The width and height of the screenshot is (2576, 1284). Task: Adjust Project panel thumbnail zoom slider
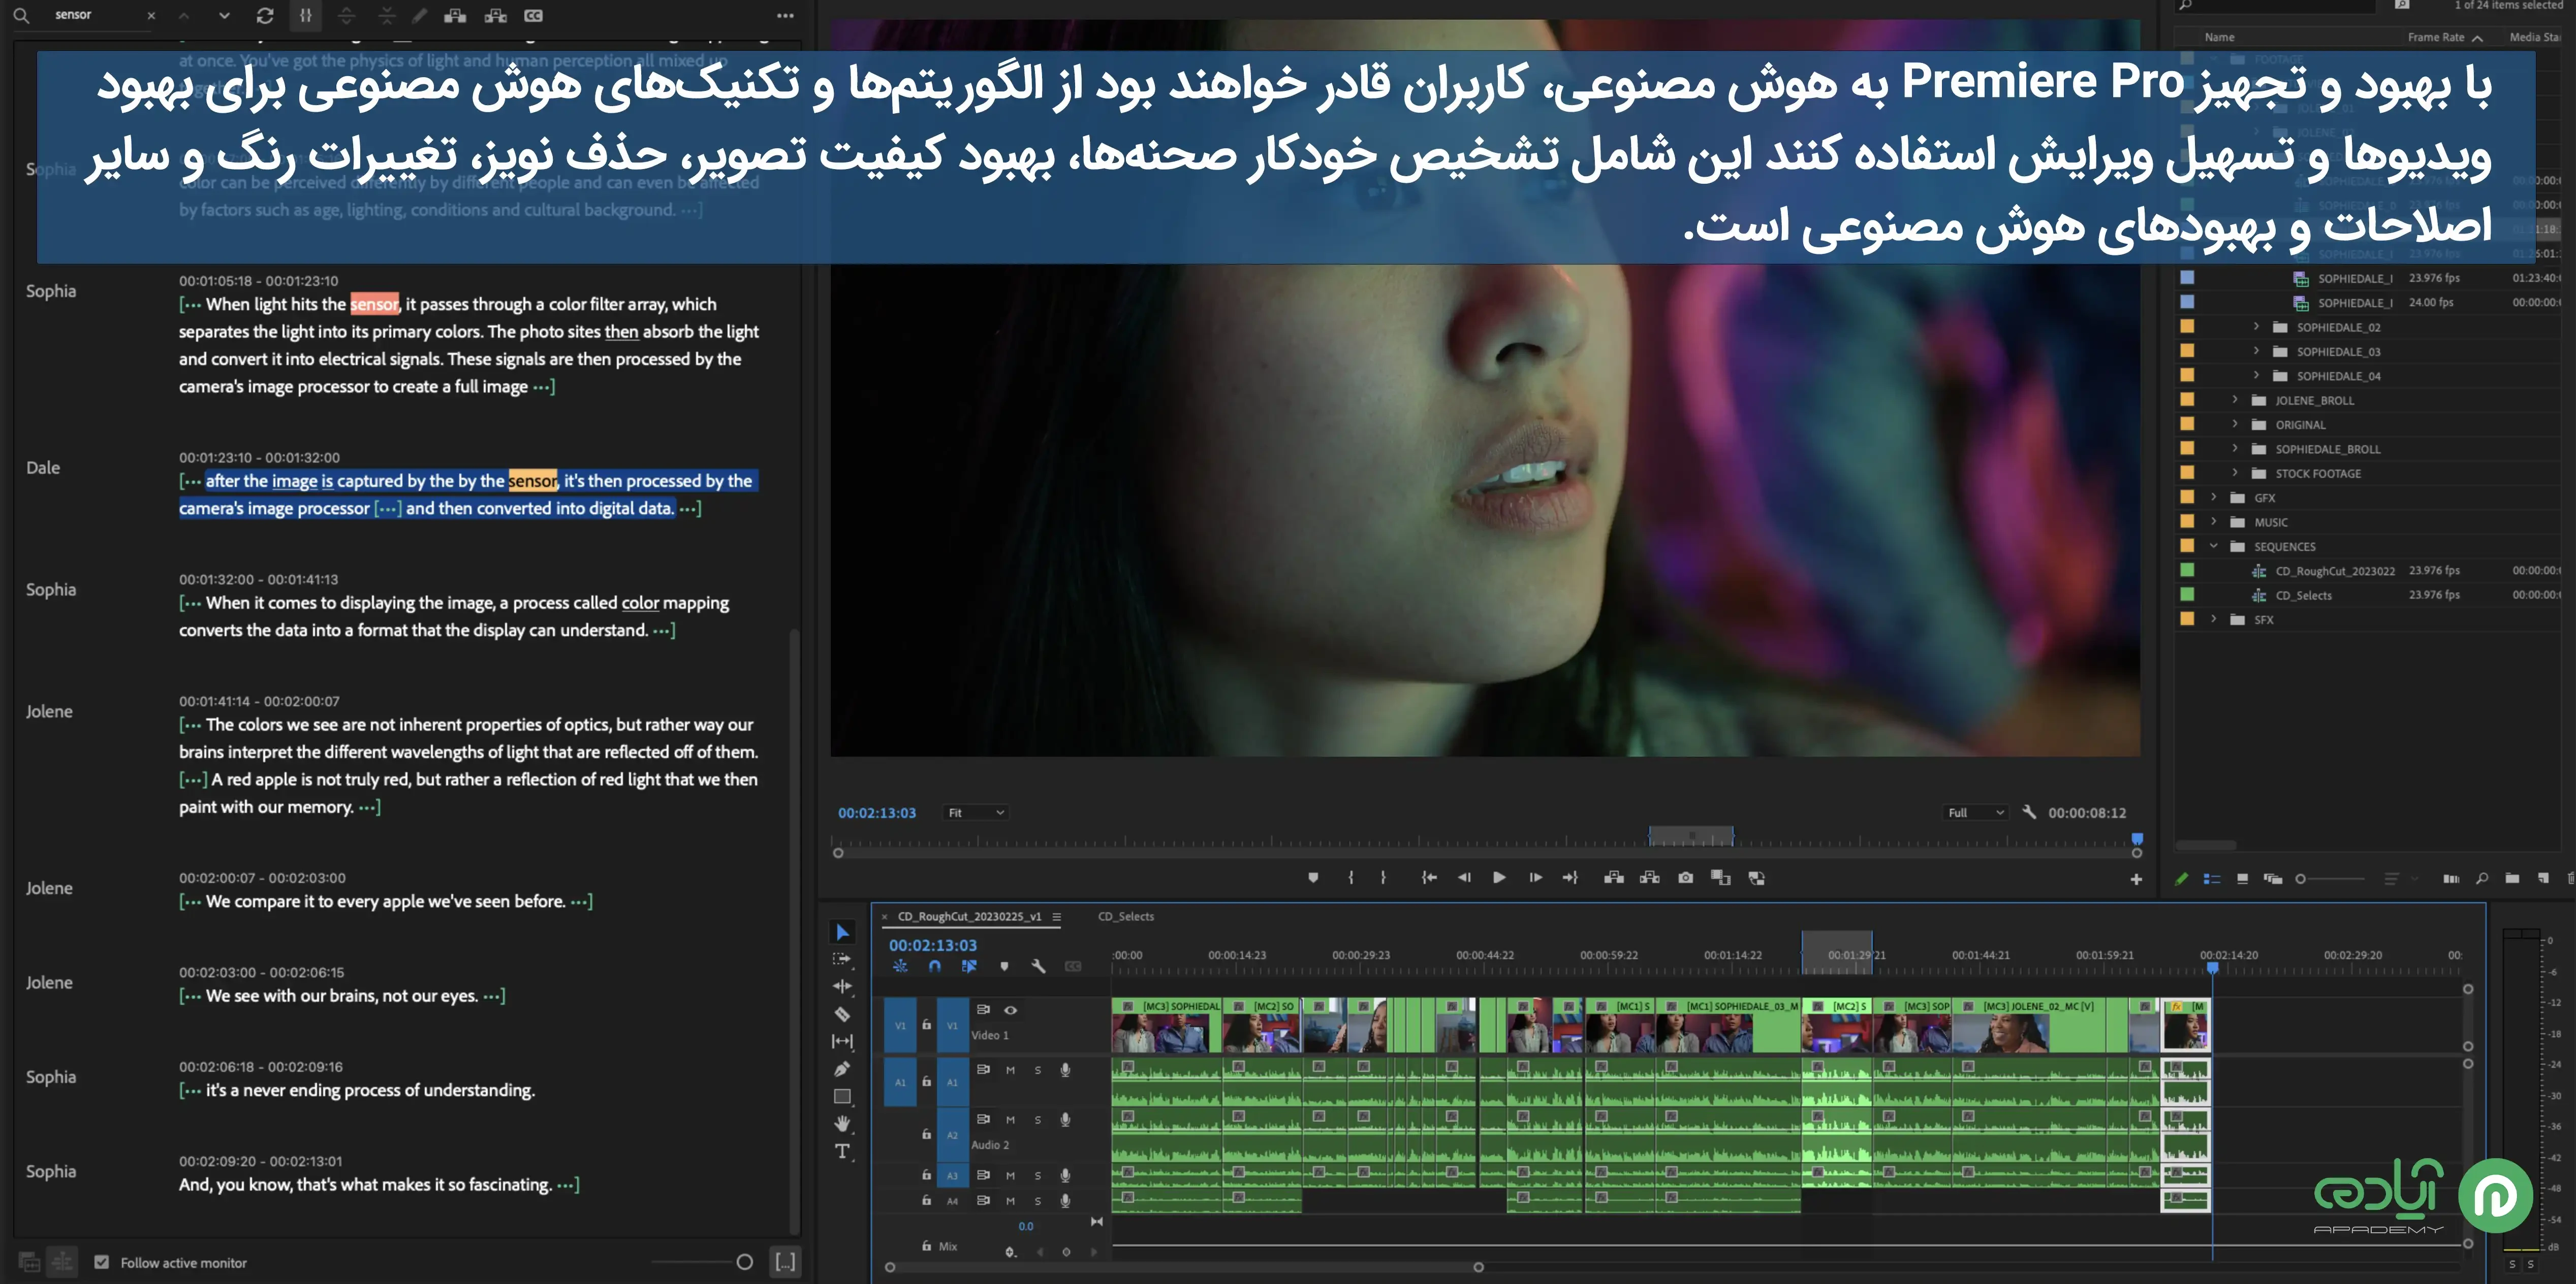[2330, 879]
